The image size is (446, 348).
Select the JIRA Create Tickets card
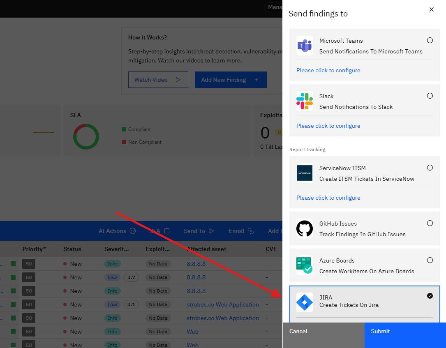pyautogui.click(x=365, y=304)
